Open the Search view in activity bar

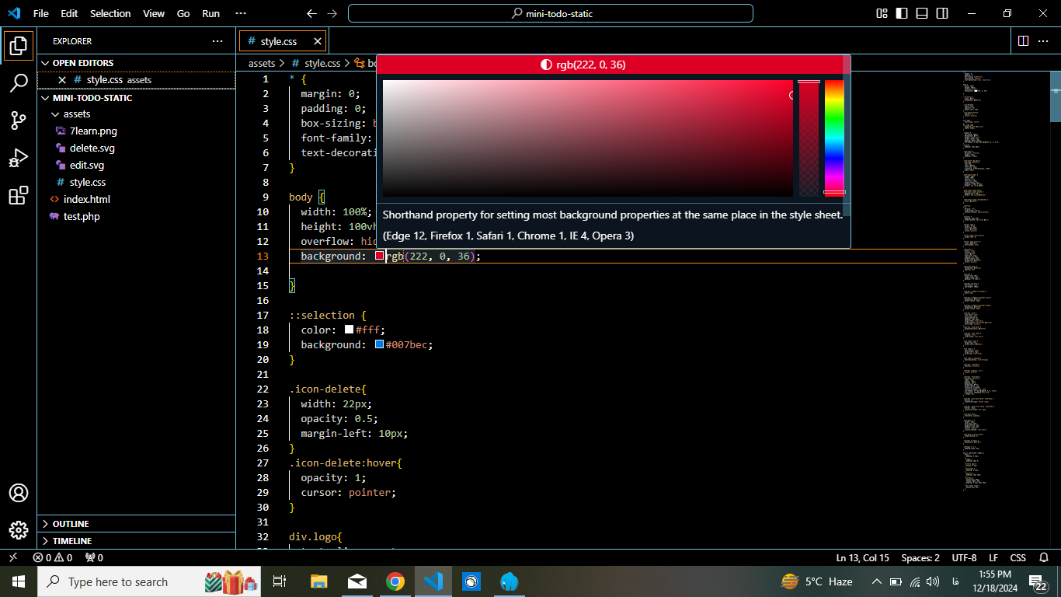click(x=19, y=83)
